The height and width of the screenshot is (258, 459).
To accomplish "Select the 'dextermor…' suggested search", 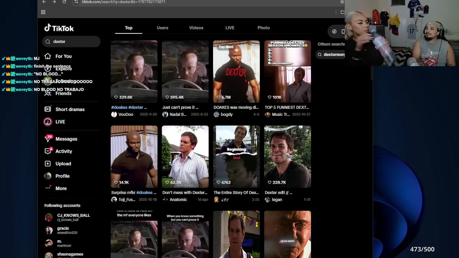I will point(331,54).
